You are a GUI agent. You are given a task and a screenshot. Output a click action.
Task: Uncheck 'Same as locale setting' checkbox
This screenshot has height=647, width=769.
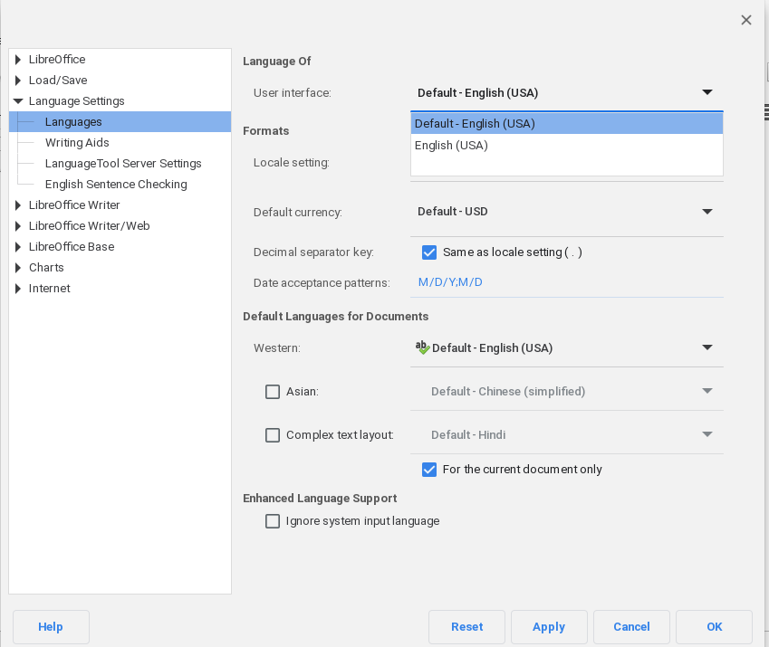[x=429, y=252]
